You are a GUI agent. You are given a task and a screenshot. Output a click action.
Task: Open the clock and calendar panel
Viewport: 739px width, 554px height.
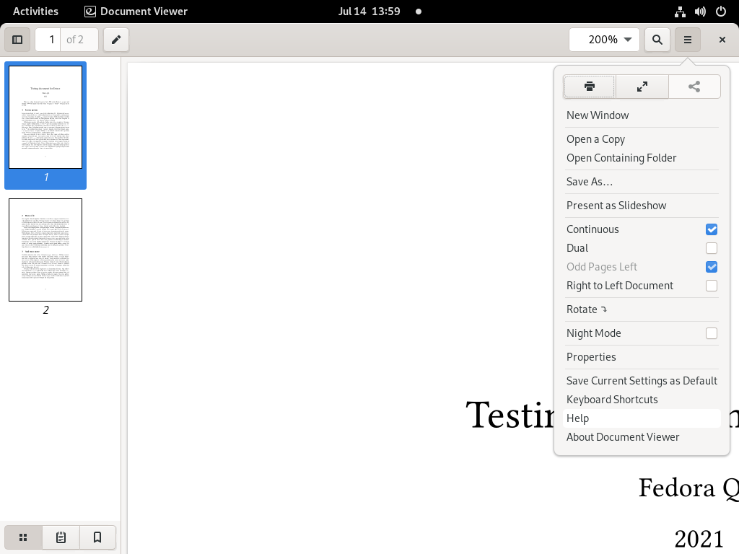pyautogui.click(x=369, y=12)
